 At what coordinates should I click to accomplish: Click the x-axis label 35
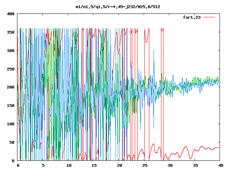[195, 165]
